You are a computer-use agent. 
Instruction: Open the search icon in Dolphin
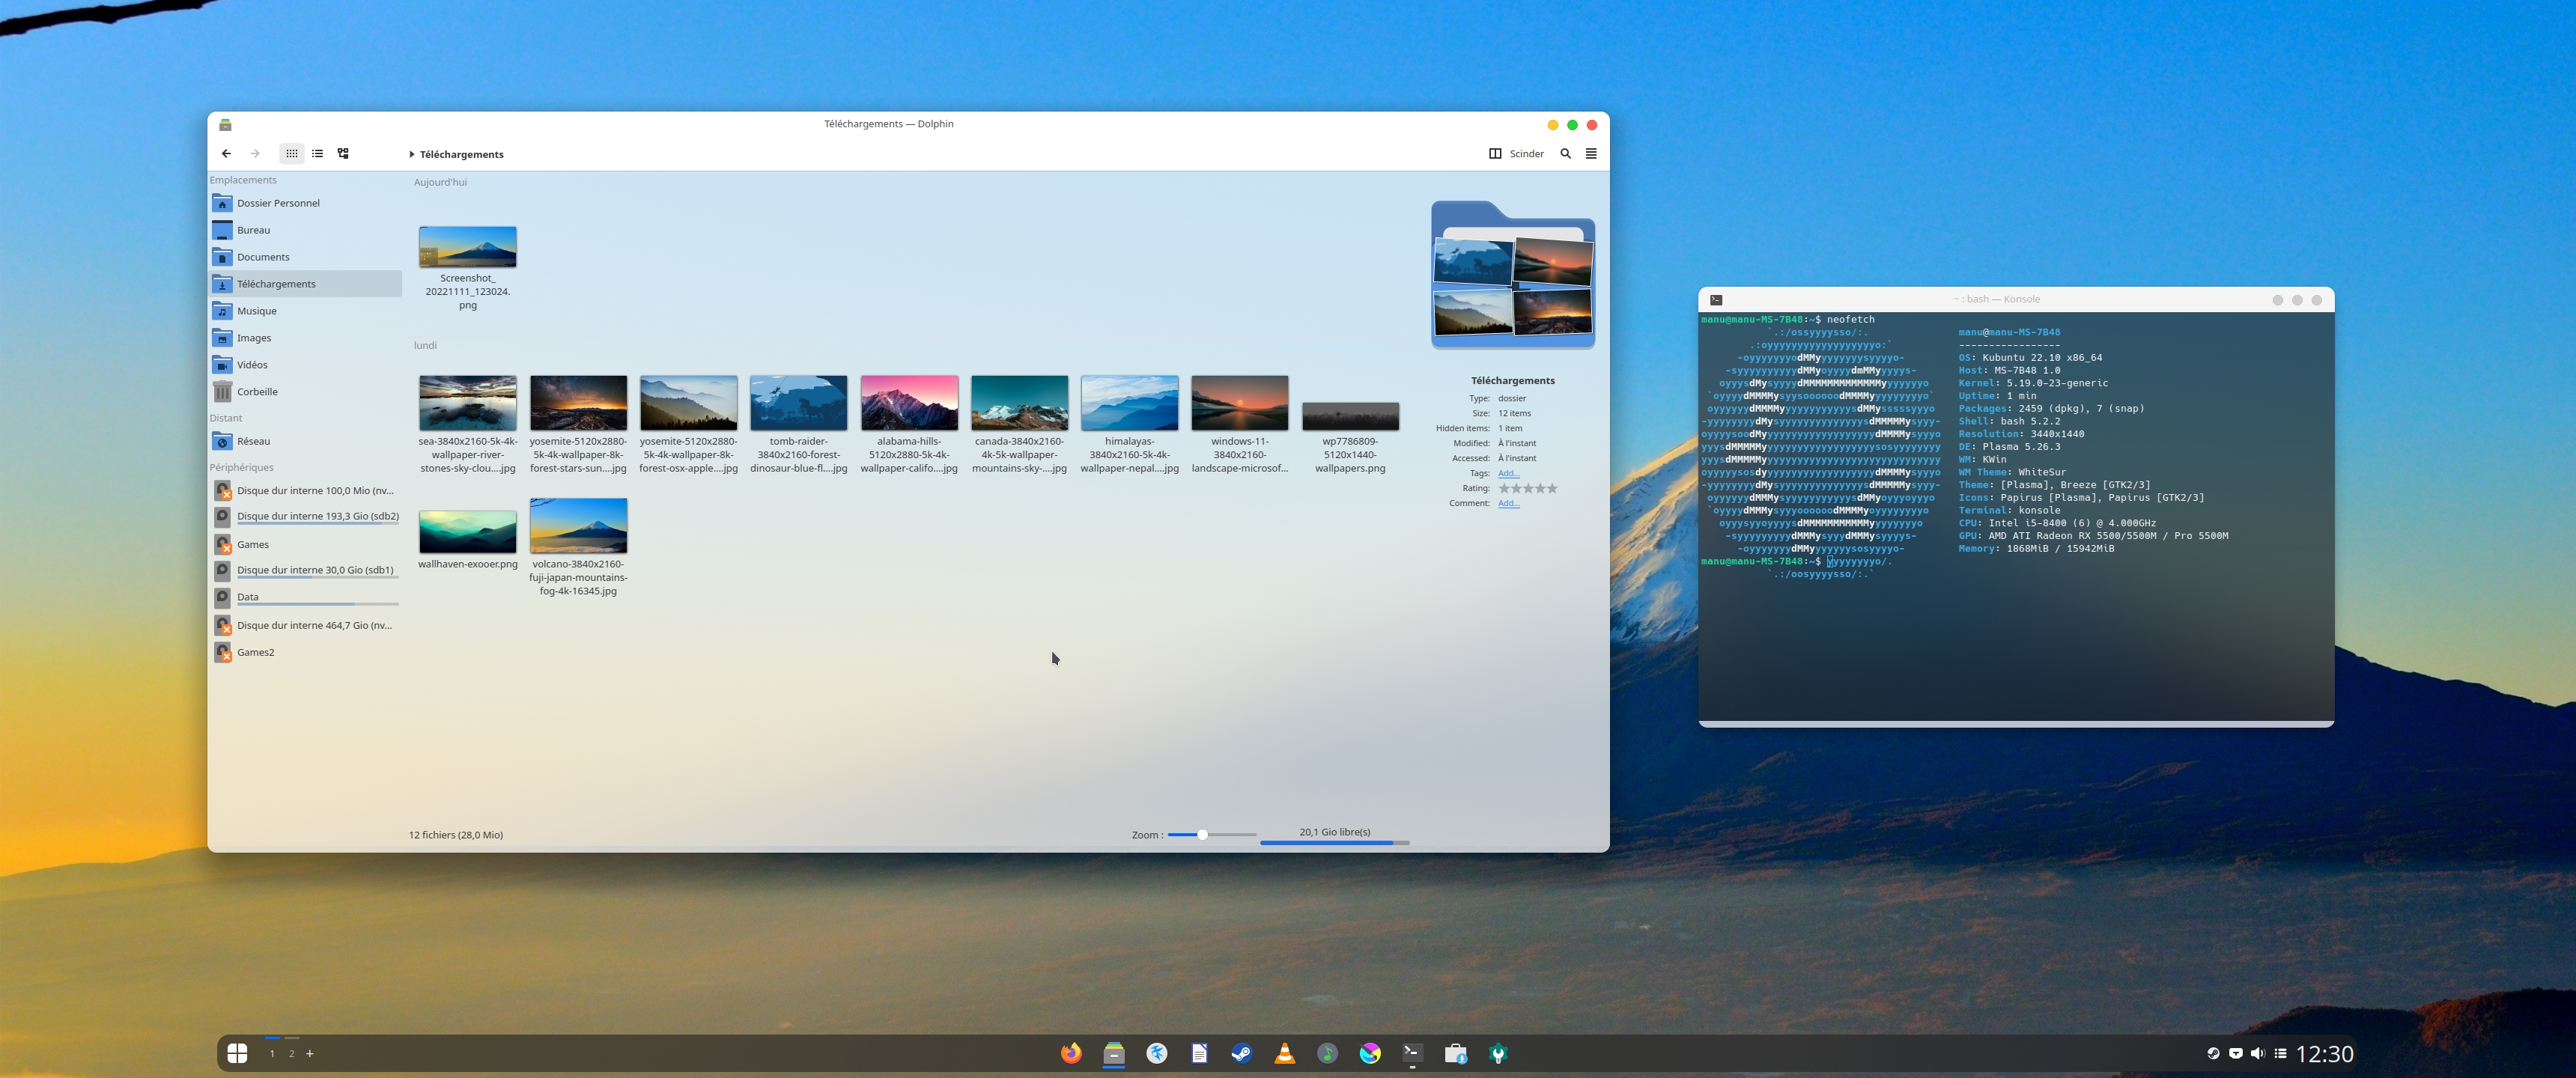coord(1565,153)
